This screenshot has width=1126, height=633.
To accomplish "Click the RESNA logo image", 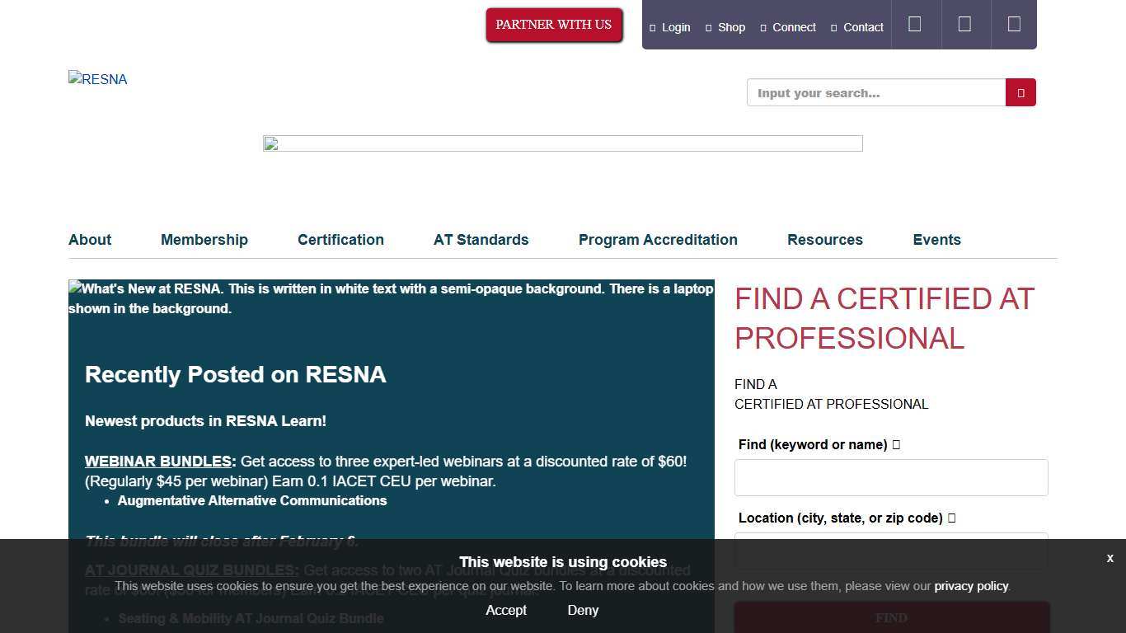I will [98, 80].
